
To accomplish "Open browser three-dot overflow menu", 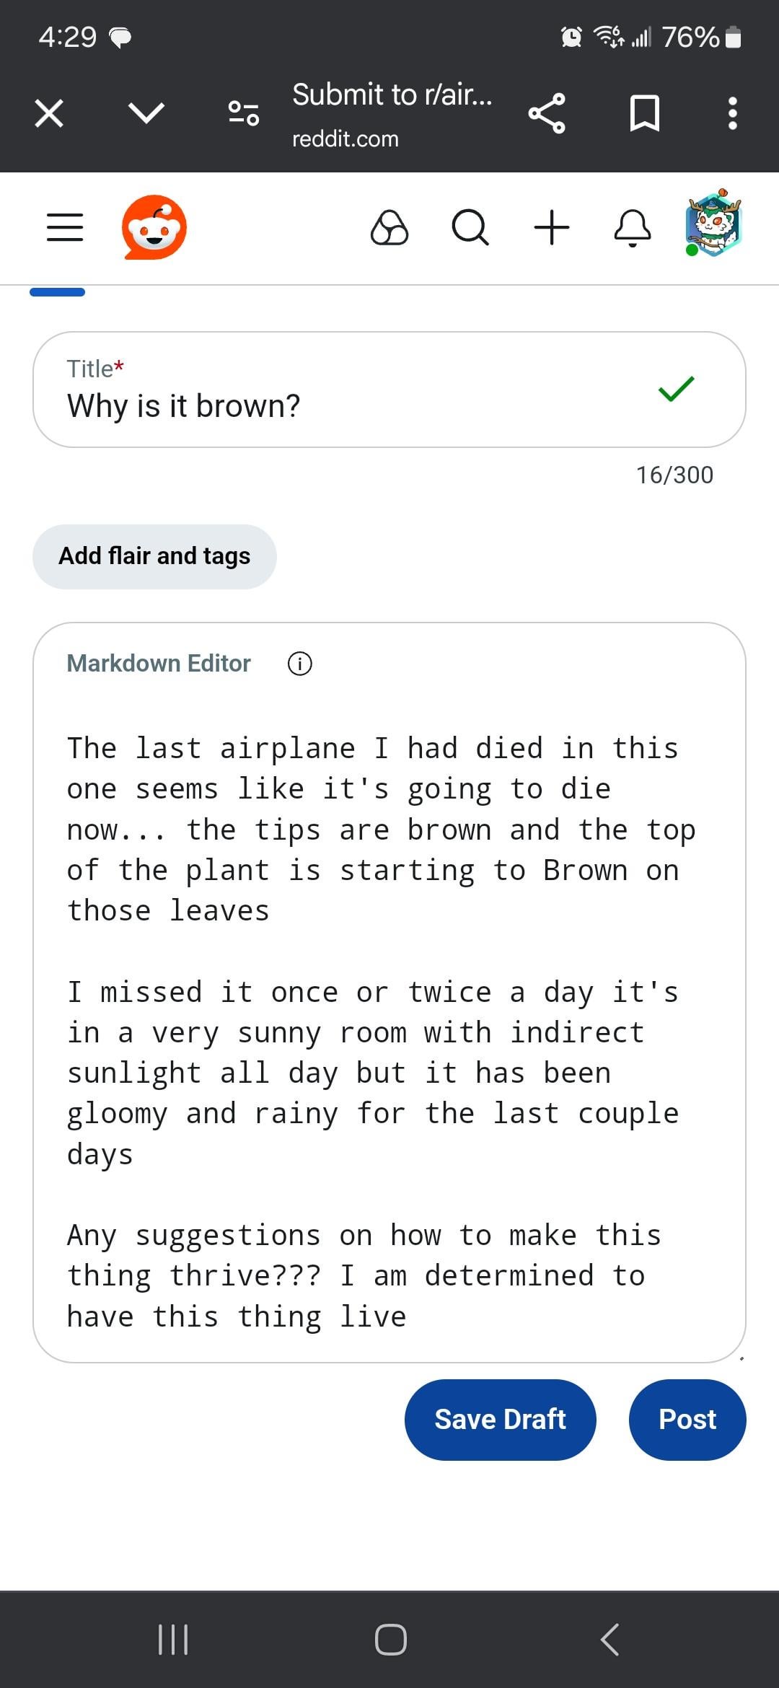I will coord(733,113).
